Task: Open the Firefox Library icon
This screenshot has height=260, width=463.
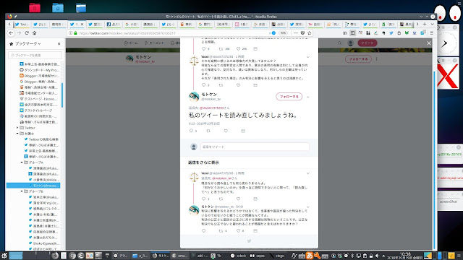Action: [x=345, y=33]
